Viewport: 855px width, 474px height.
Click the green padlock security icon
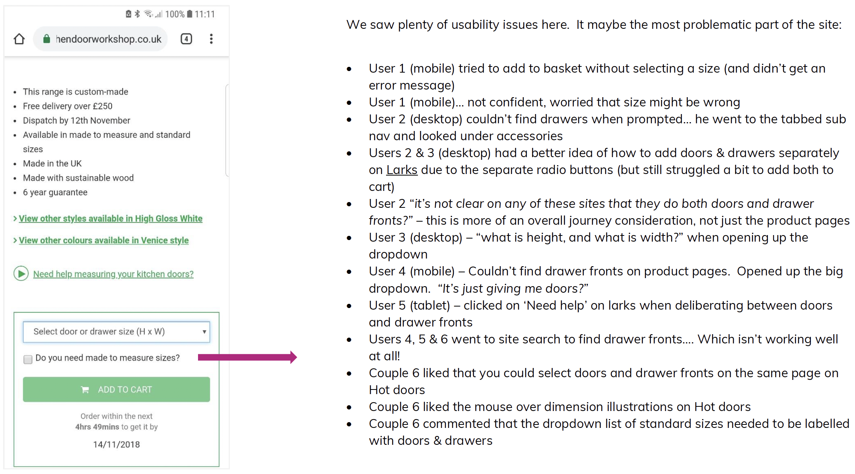click(x=46, y=39)
